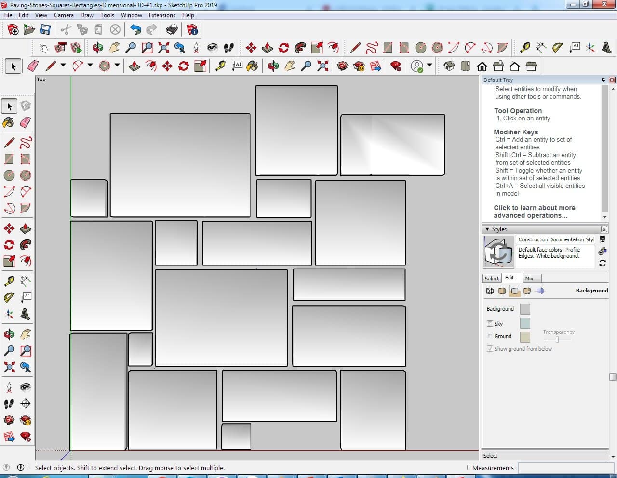Open the Model Info icon
Screen dimensions: 617x478
tap(192, 30)
